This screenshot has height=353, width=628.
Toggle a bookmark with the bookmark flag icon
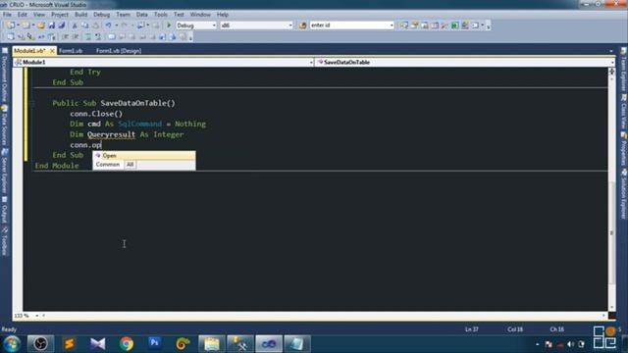click(111, 37)
